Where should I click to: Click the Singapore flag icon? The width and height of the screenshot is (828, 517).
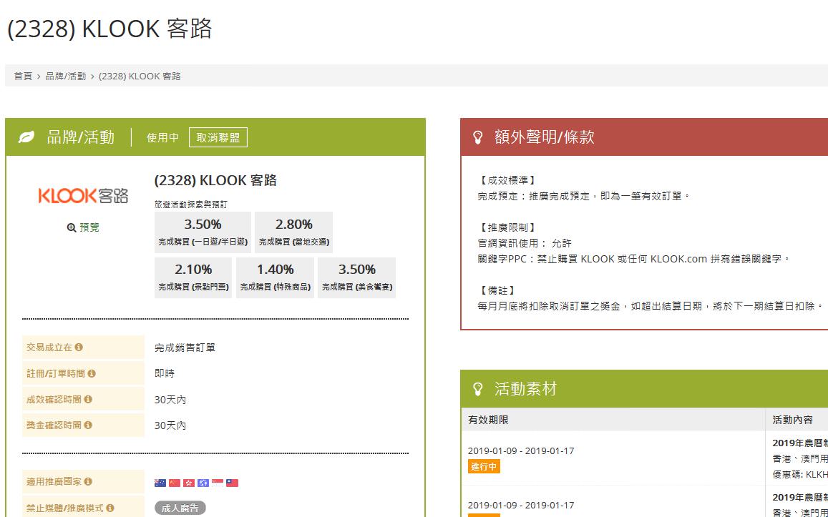(218, 483)
